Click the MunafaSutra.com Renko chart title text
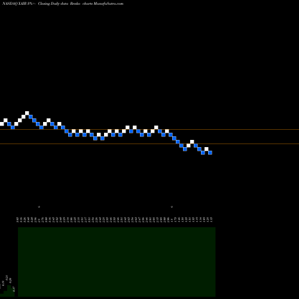The width and height of the screenshot is (299, 299). pos(63,4)
